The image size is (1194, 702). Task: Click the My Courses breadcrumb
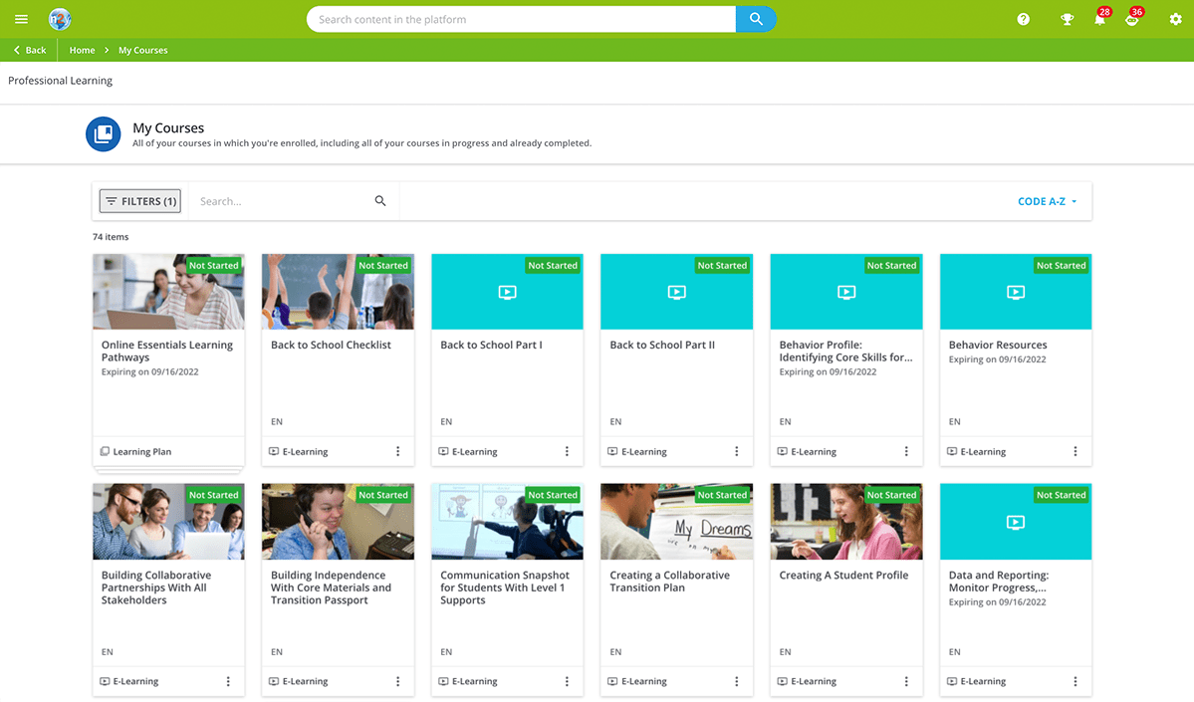pos(143,50)
